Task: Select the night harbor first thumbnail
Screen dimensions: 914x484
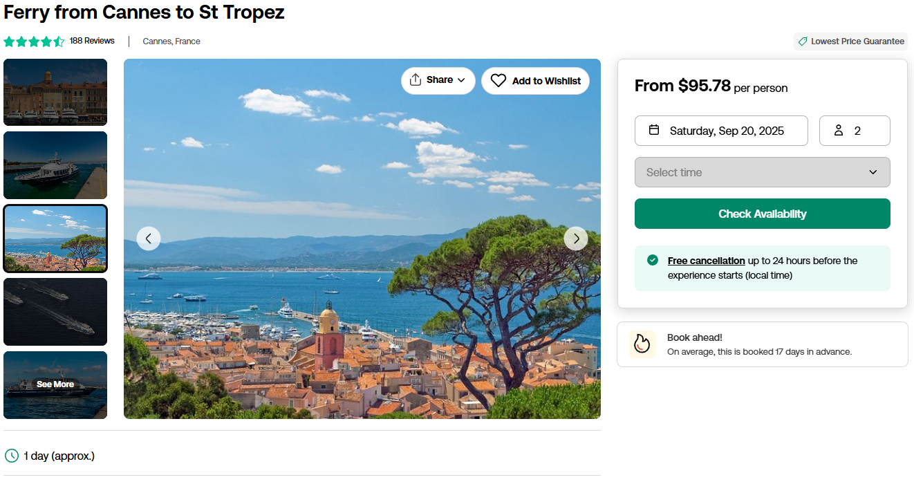Action: (55, 92)
